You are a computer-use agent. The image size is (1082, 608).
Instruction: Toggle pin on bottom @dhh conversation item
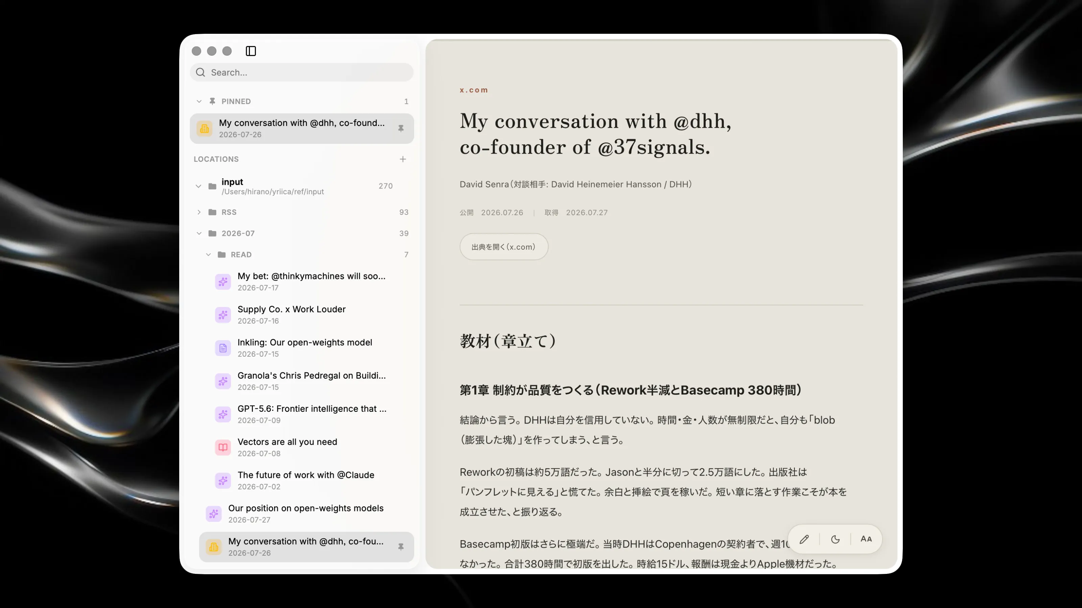click(x=401, y=547)
